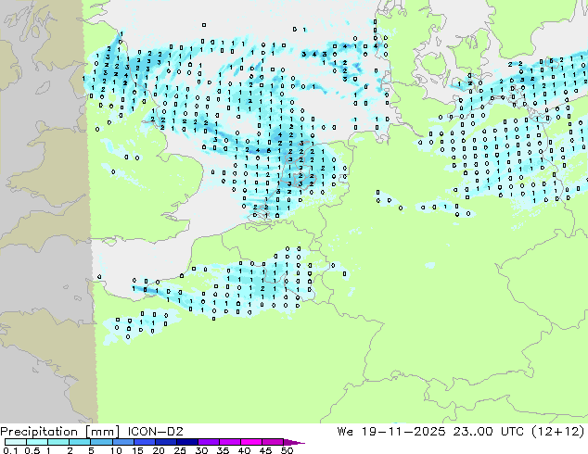Click the 0.1–0.5 mm legend color swatch
This screenshot has height=454, width=588.
16,442
